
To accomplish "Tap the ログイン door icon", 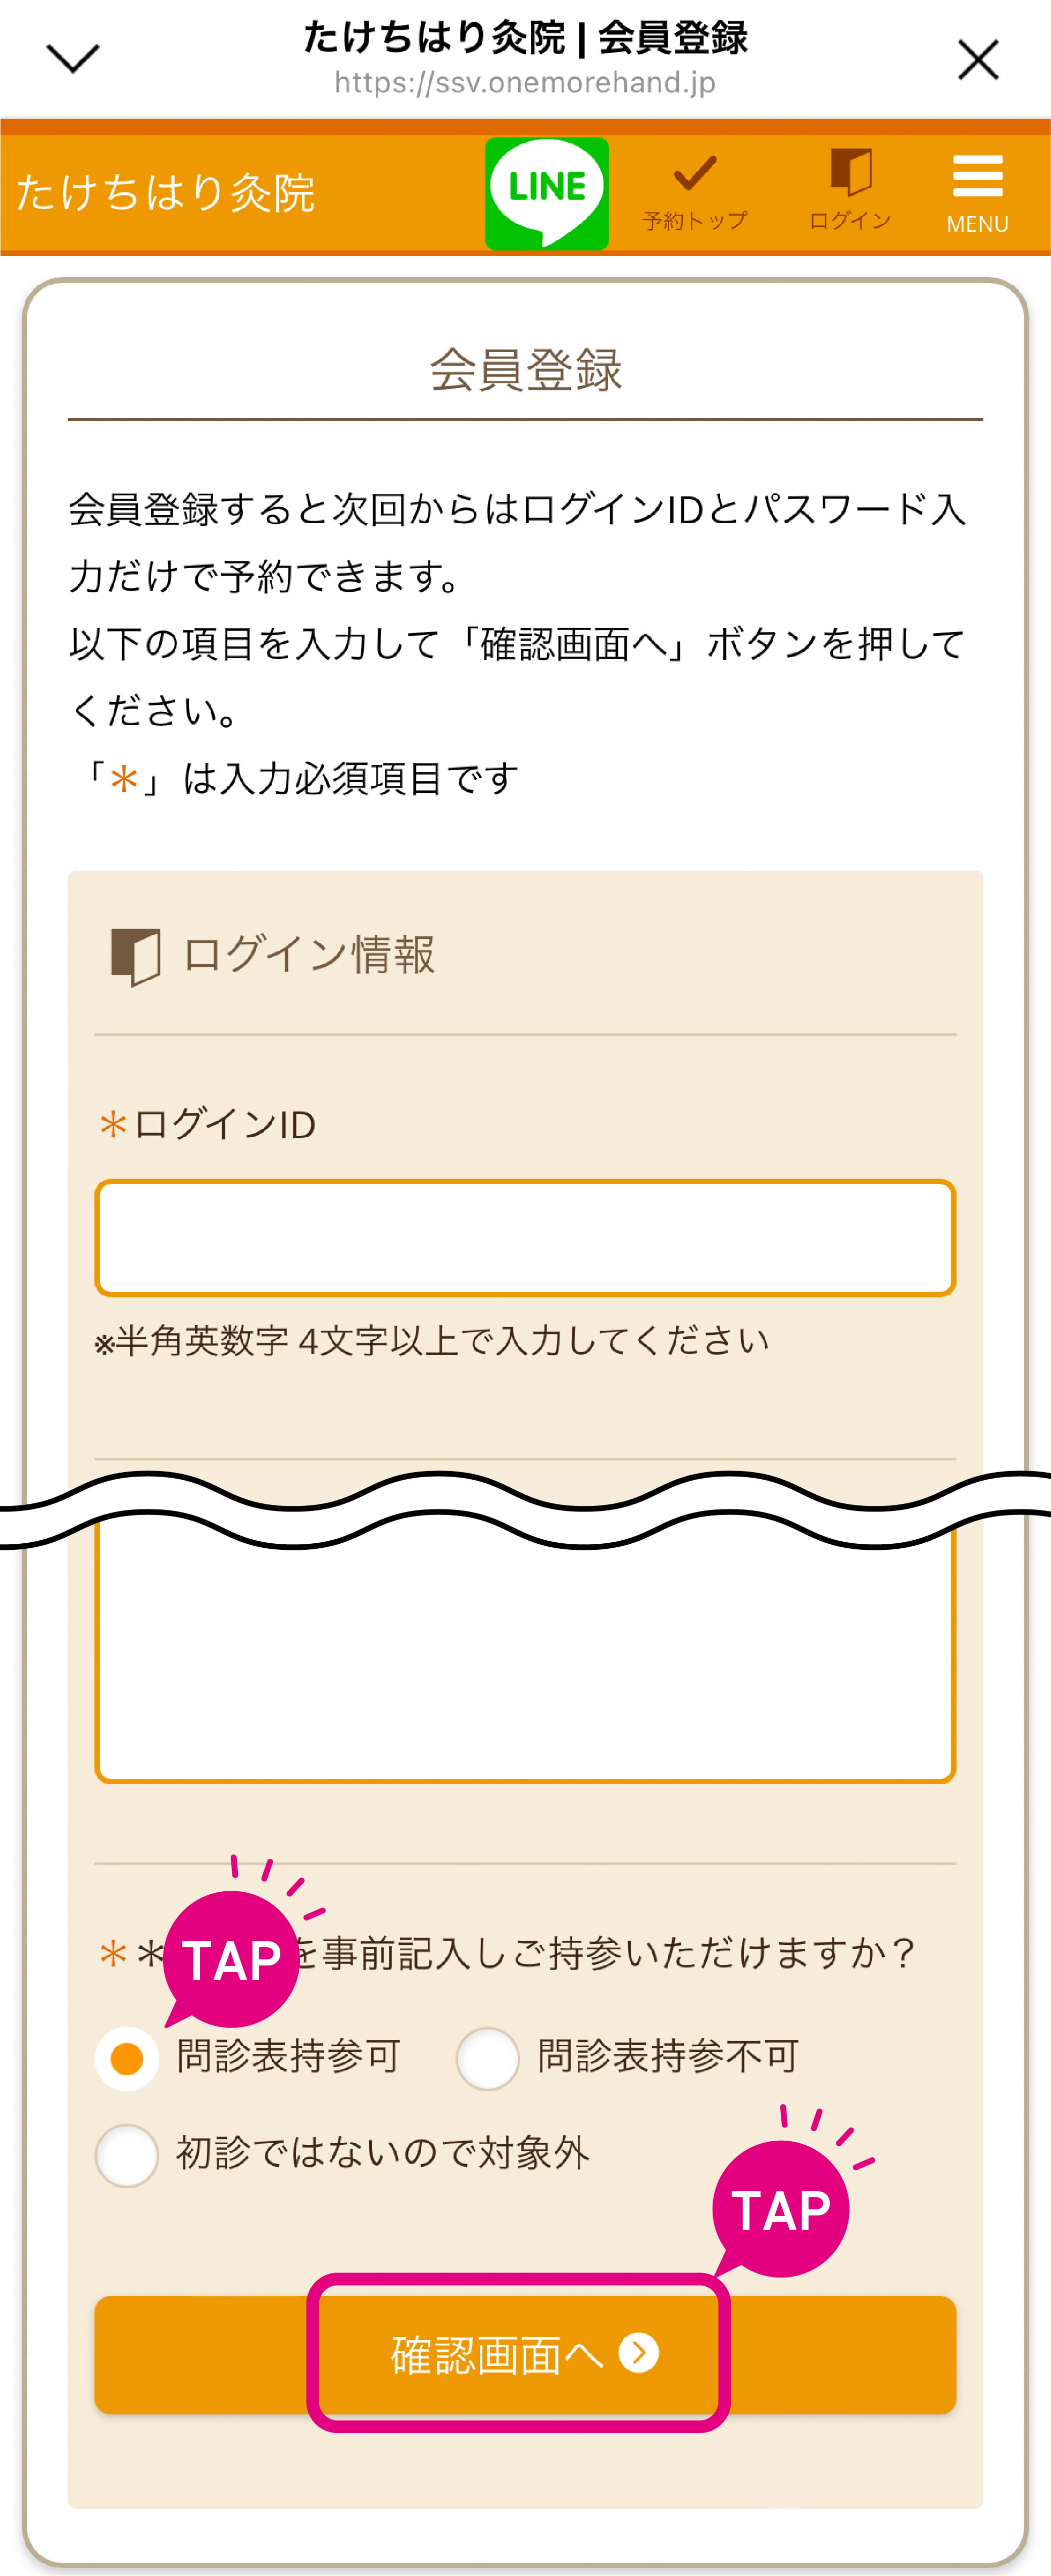I will coord(851,172).
